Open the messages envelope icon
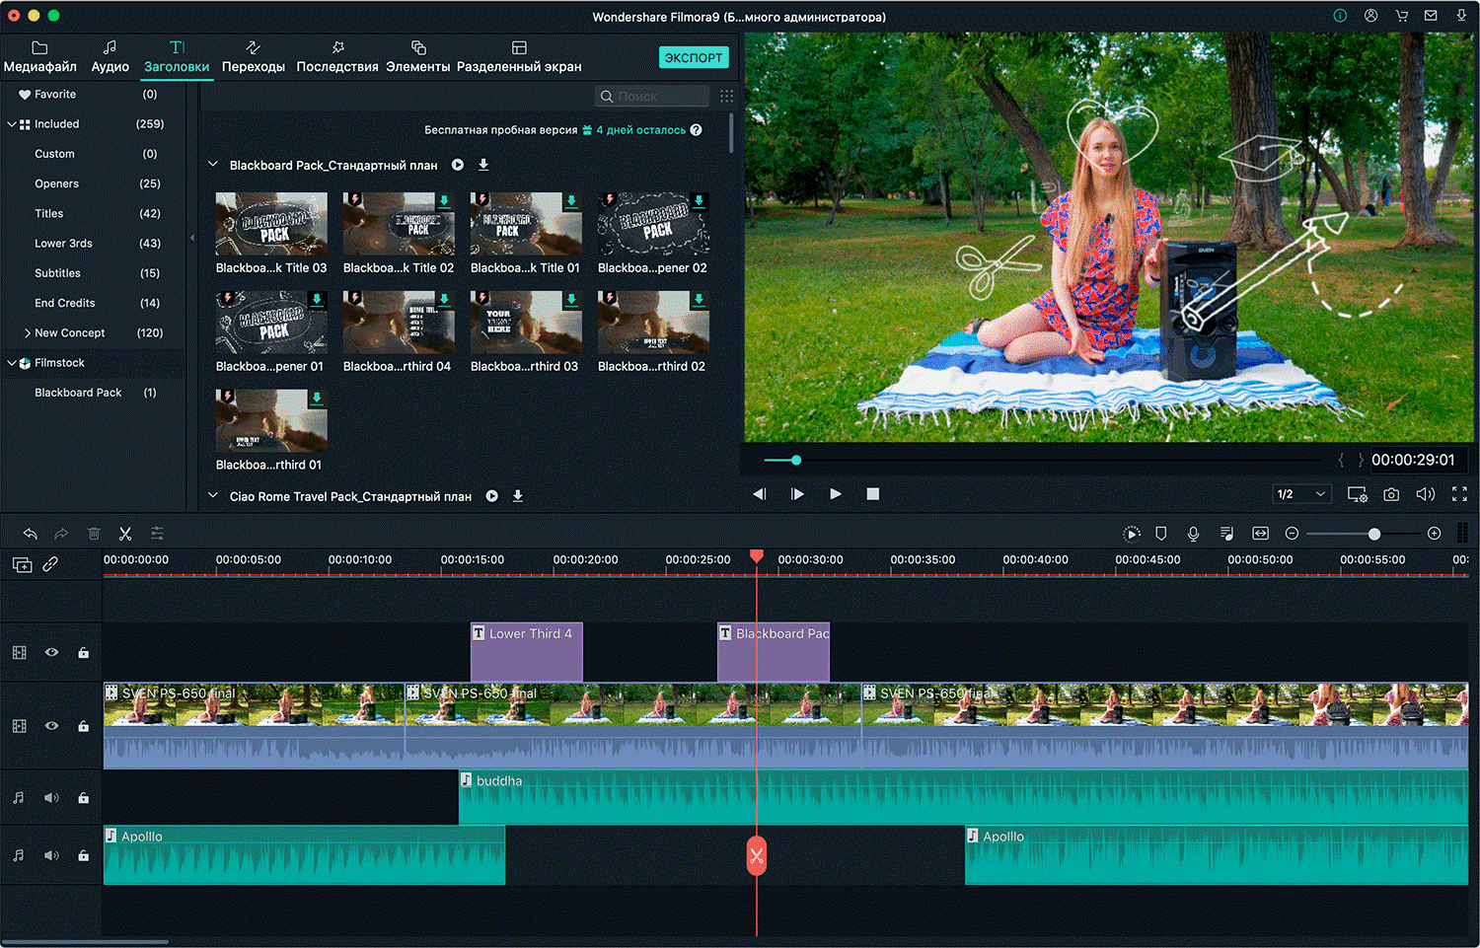 click(x=1431, y=16)
